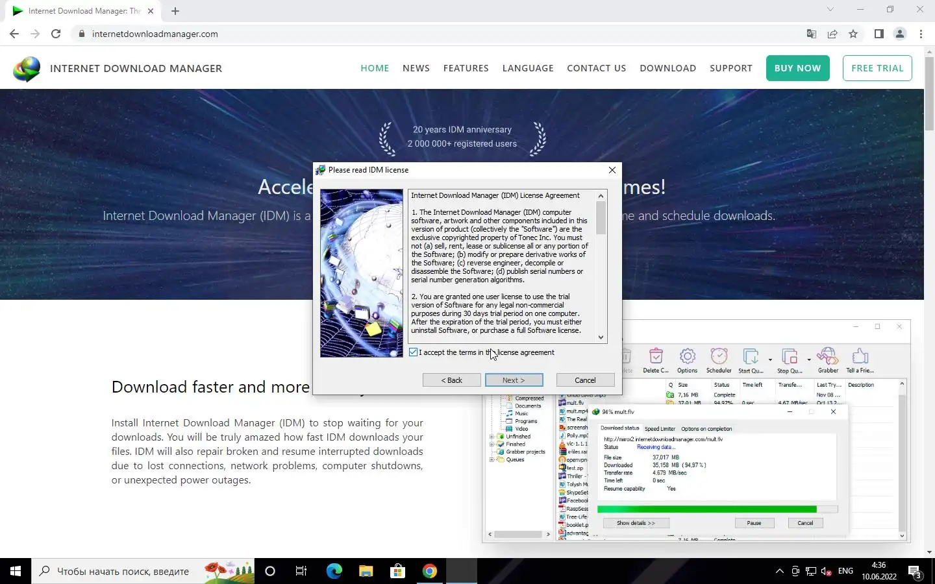The height and width of the screenshot is (584, 935).
Task: Click the IDM application screenshot image
Action: [x=696, y=431]
